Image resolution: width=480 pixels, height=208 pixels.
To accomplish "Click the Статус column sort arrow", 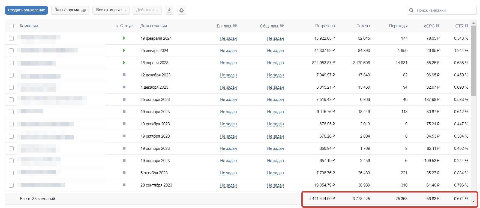I will click(117, 26).
